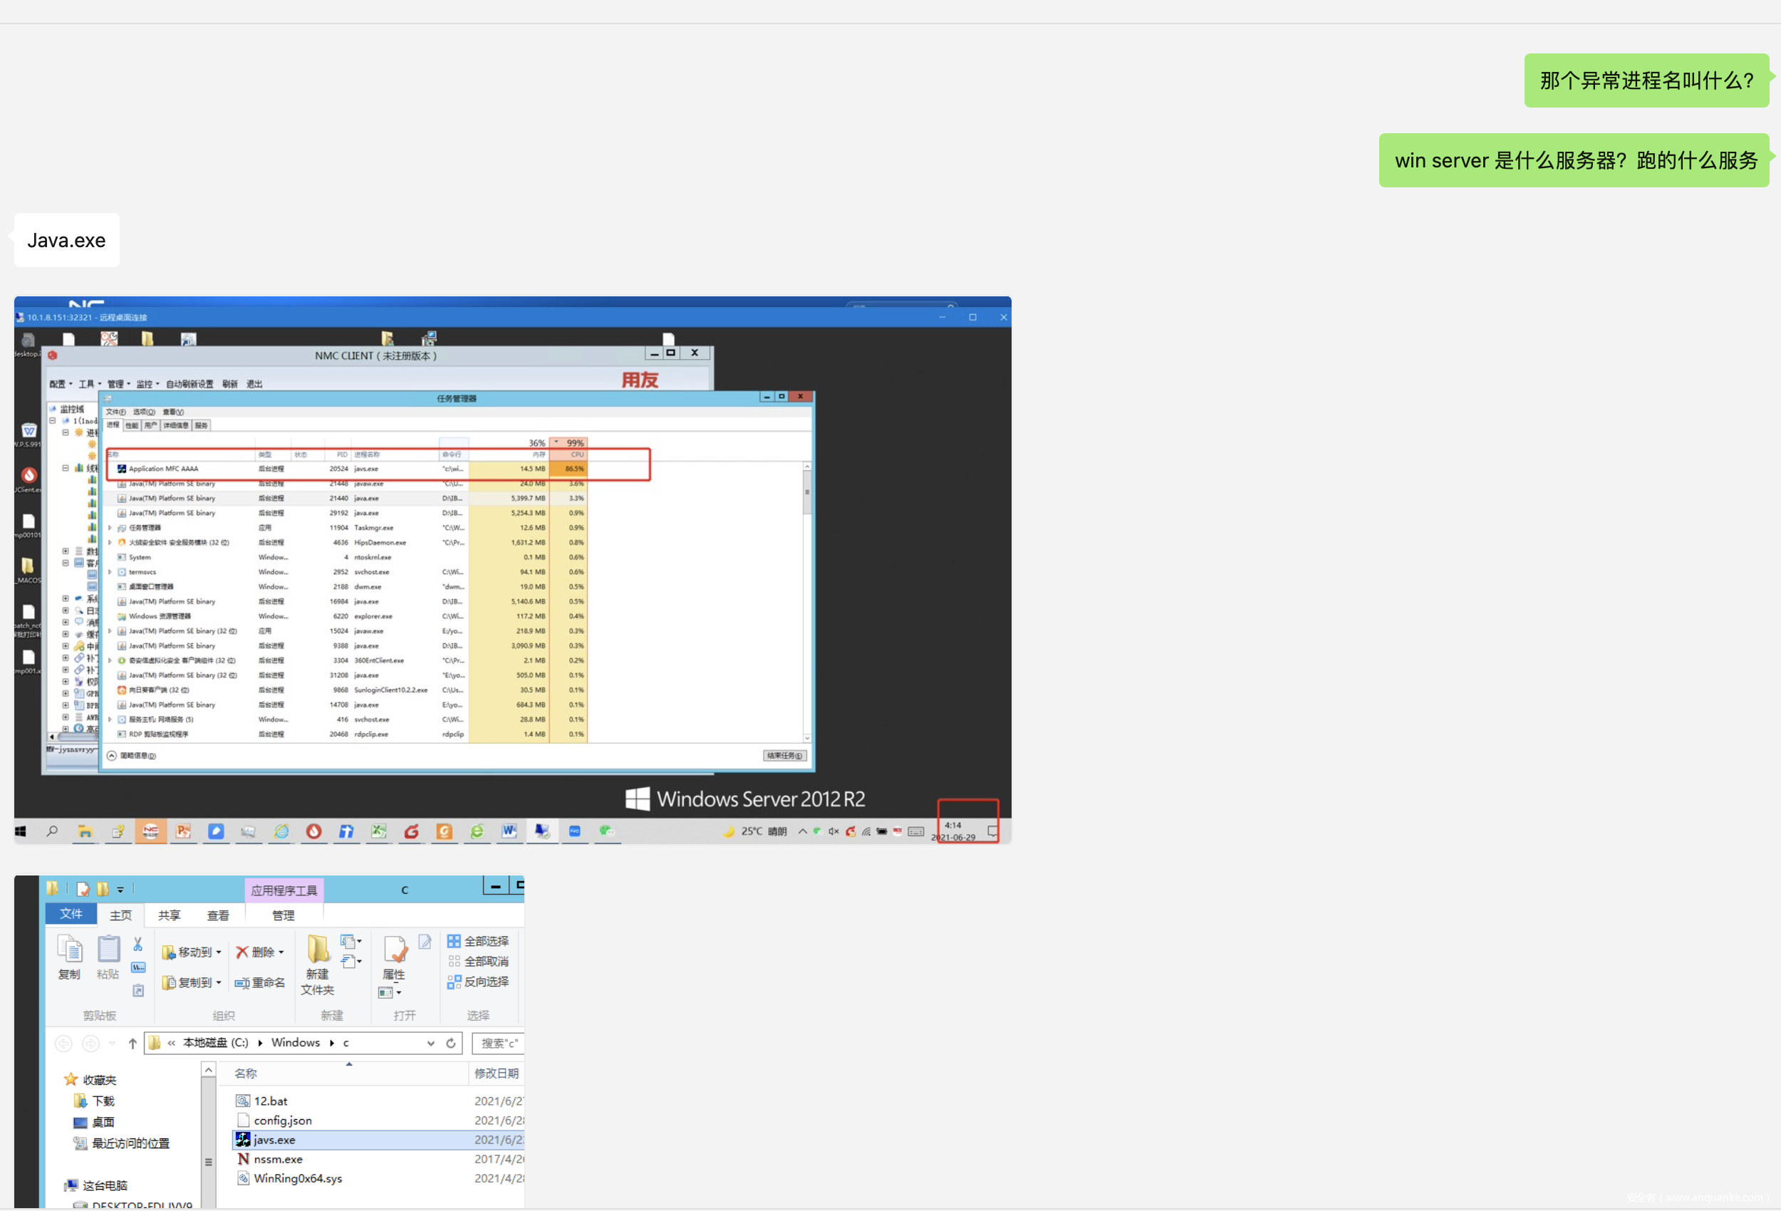Click the Windows breadcrumb in address path
The width and height of the screenshot is (1781, 1211).
295,1042
